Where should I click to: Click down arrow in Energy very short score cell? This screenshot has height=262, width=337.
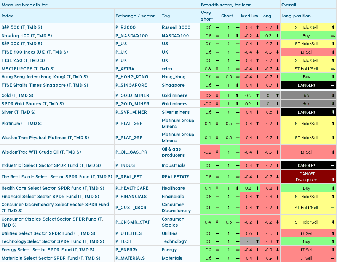pyautogui.click(x=217, y=250)
